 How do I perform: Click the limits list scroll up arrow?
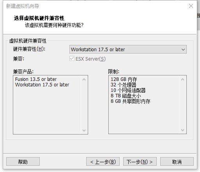(183, 79)
